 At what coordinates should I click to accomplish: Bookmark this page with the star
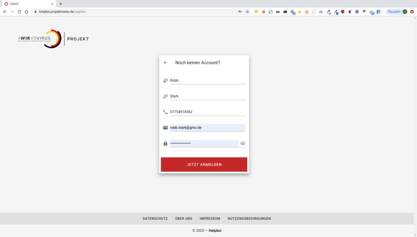pyautogui.click(x=247, y=12)
